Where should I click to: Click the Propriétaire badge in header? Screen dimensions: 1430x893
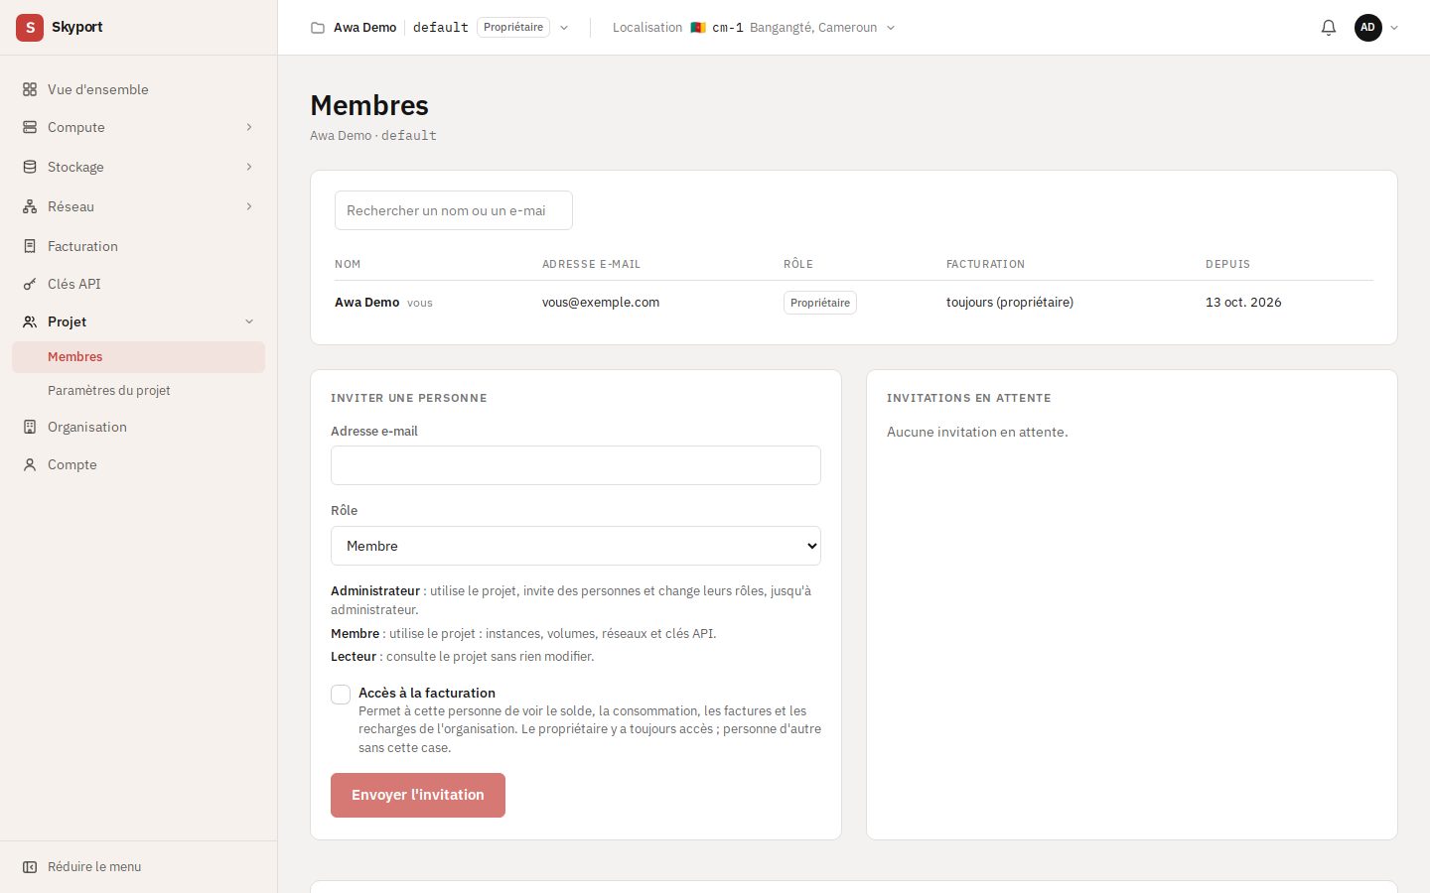(513, 28)
